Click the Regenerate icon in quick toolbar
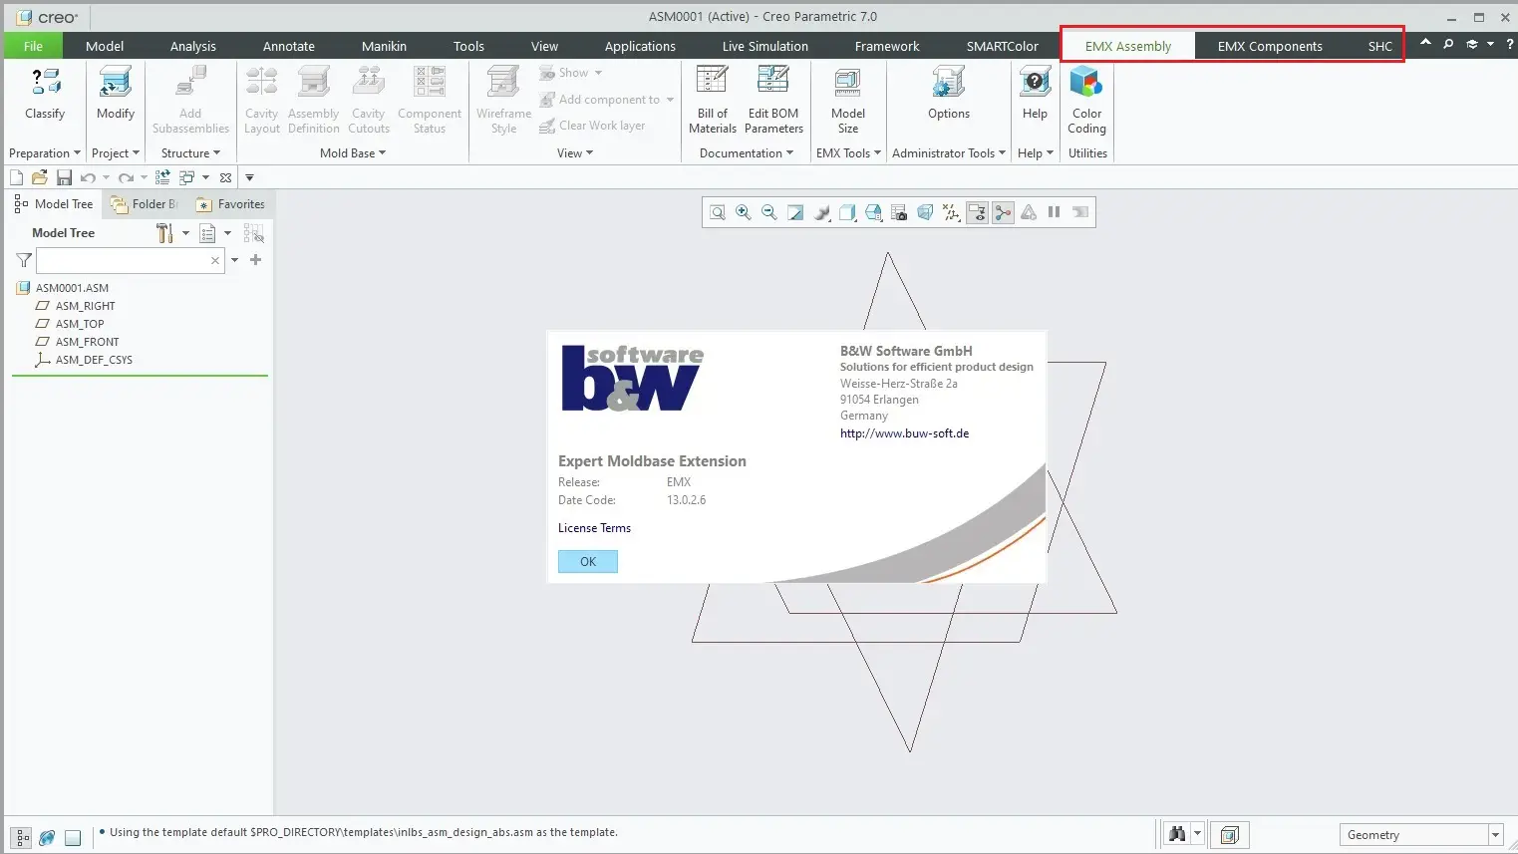This screenshot has width=1518, height=854. [162, 177]
